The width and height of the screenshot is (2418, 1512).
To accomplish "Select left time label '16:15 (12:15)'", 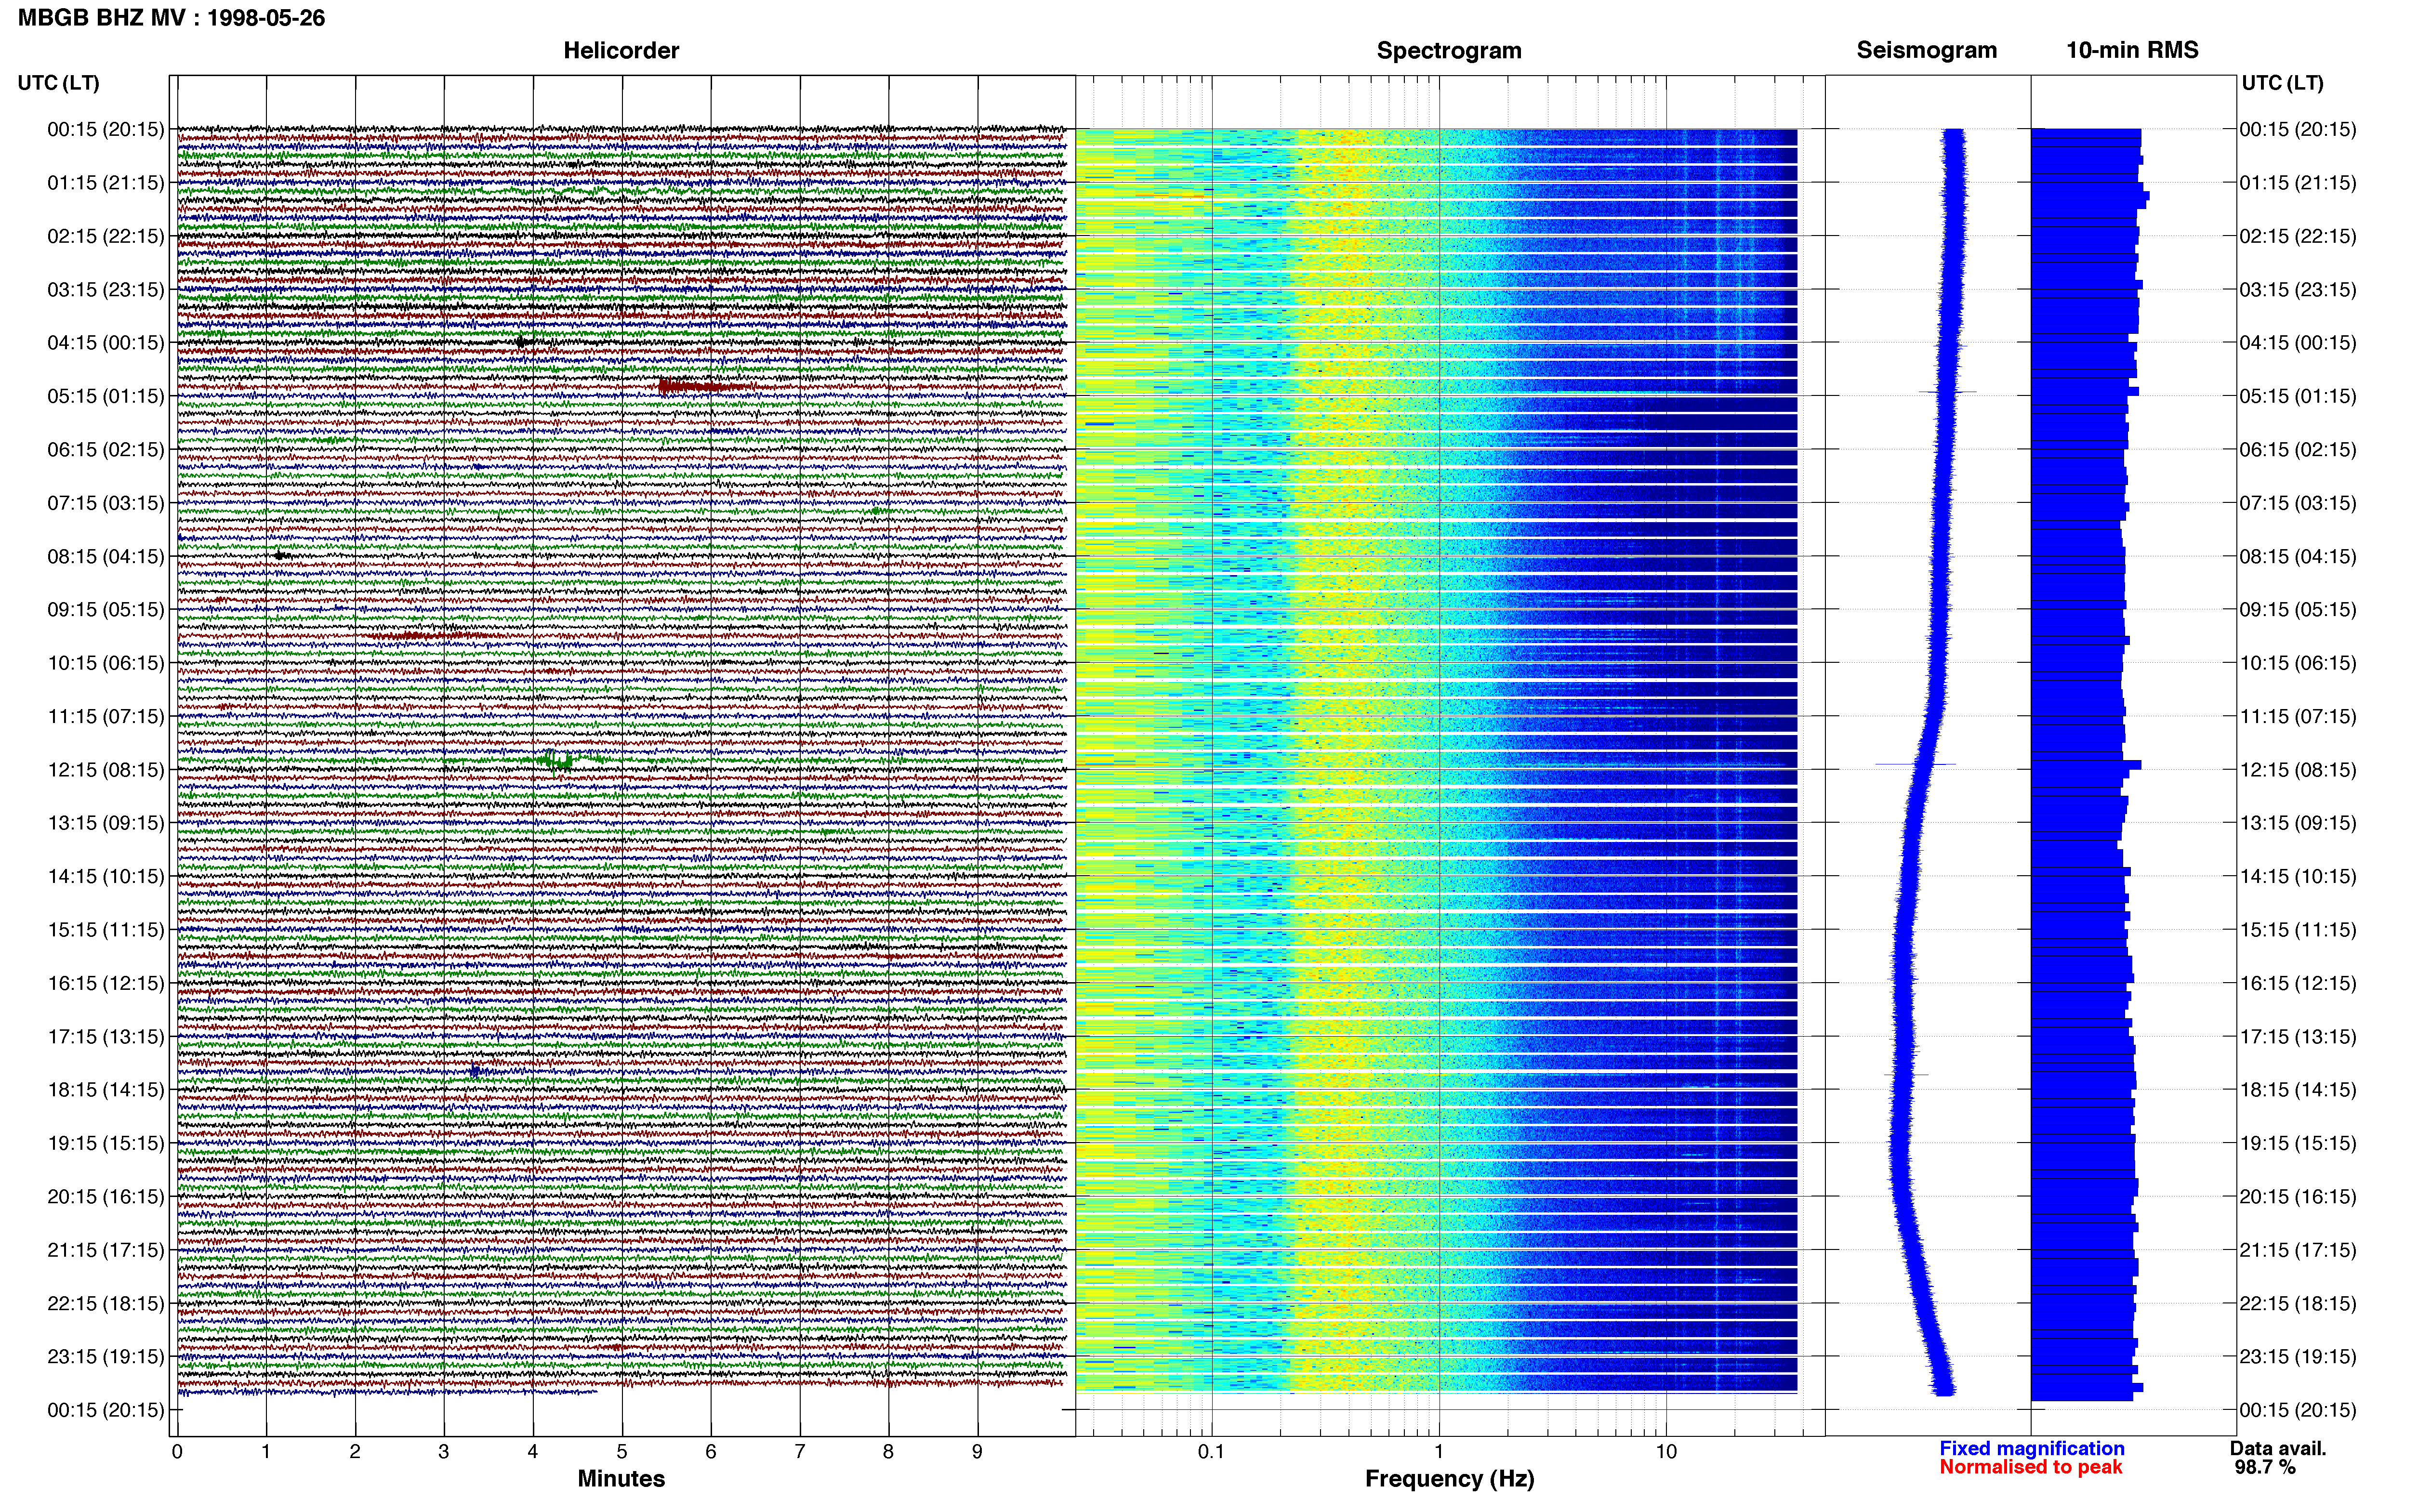I will [105, 983].
